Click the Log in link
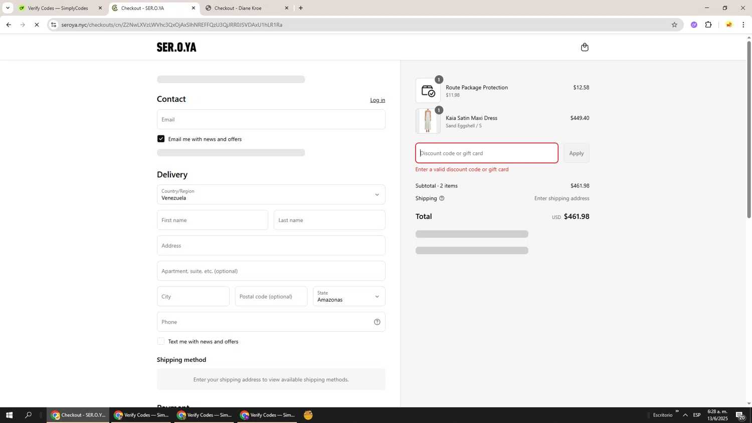The width and height of the screenshot is (752, 423). tap(378, 100)
